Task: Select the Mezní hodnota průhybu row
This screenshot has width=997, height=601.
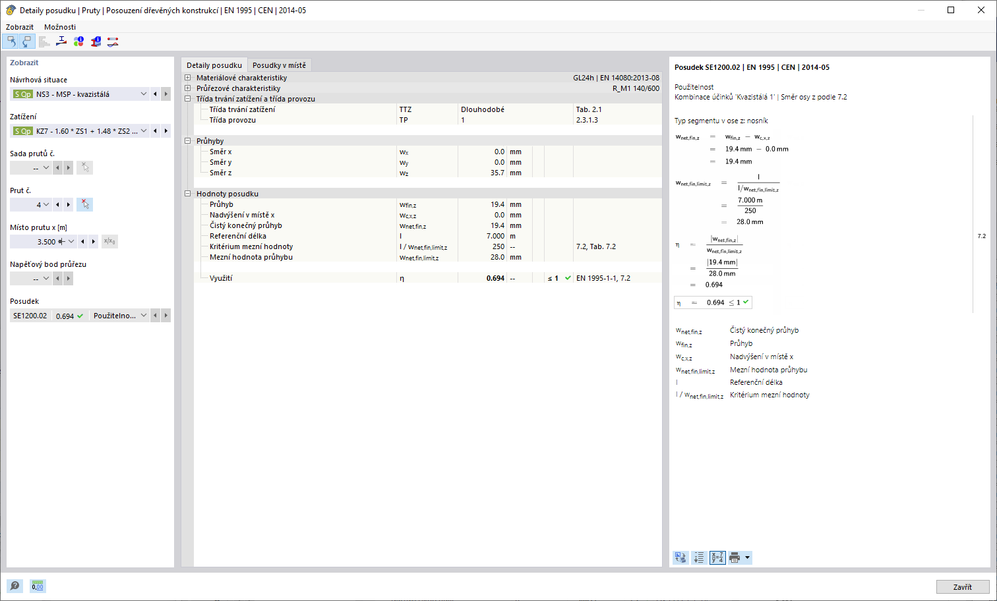Action: pos(428,257)
